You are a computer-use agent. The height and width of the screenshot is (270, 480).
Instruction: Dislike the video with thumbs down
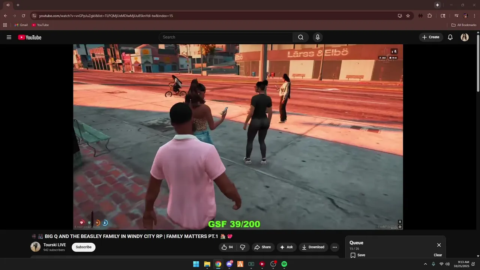click(243, 247)
